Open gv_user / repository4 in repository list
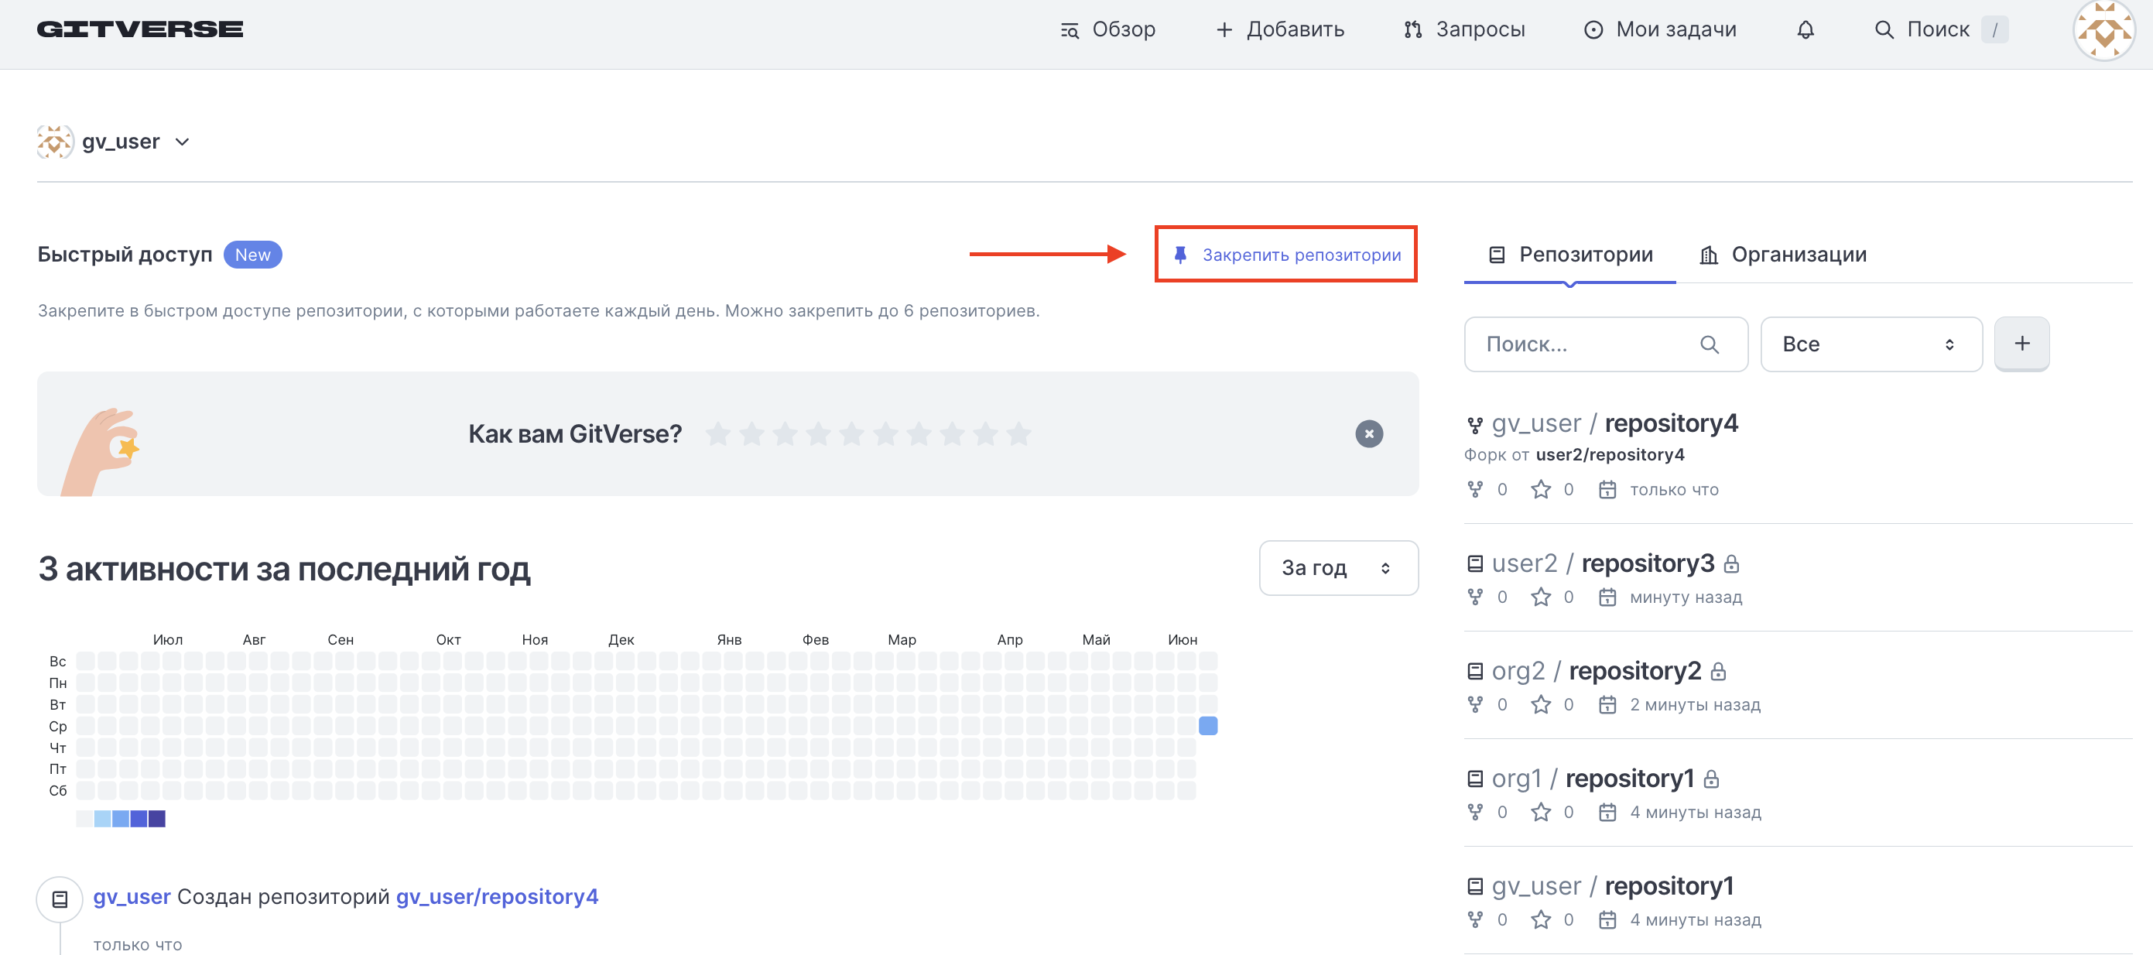 [x=1614, y=423]
